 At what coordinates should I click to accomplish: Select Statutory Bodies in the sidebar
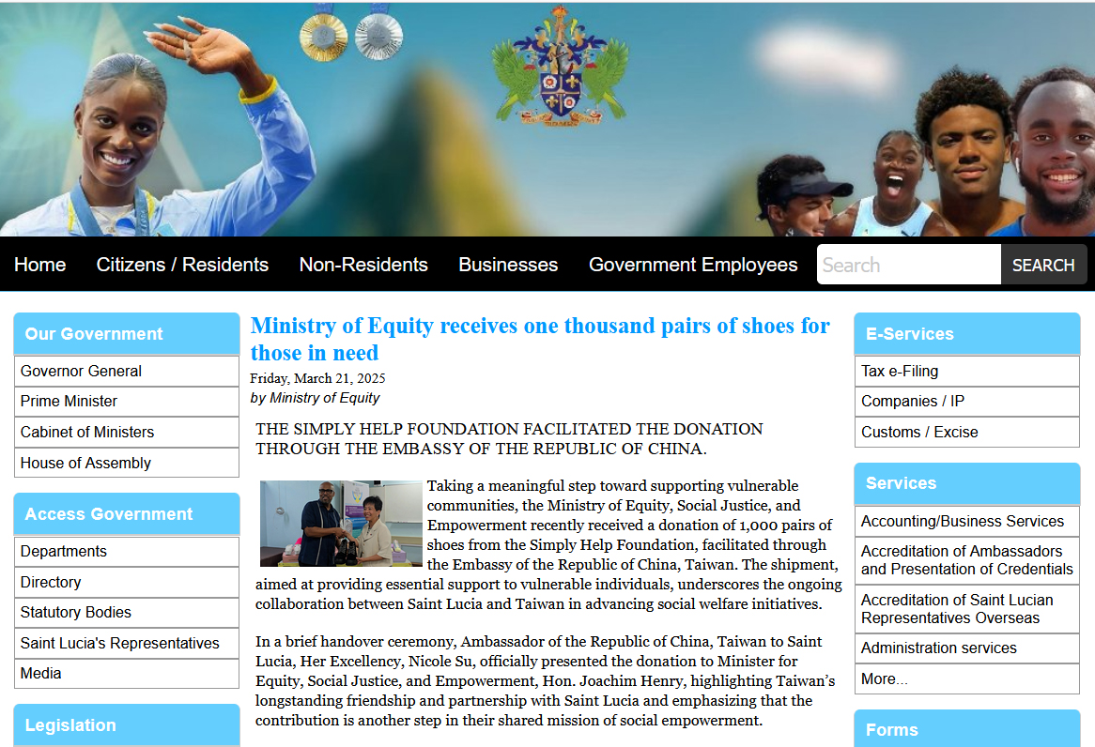[x=76, y=612]
